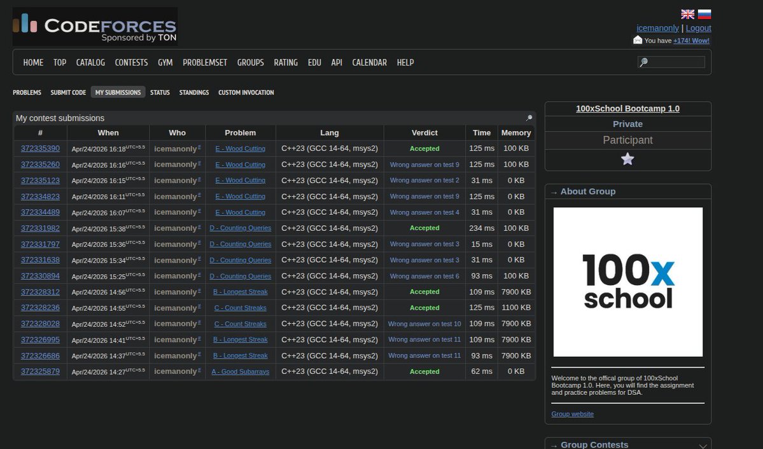Switch site language to English flag
The width and height of the screenshot is (763, 449).
(687, 14)
